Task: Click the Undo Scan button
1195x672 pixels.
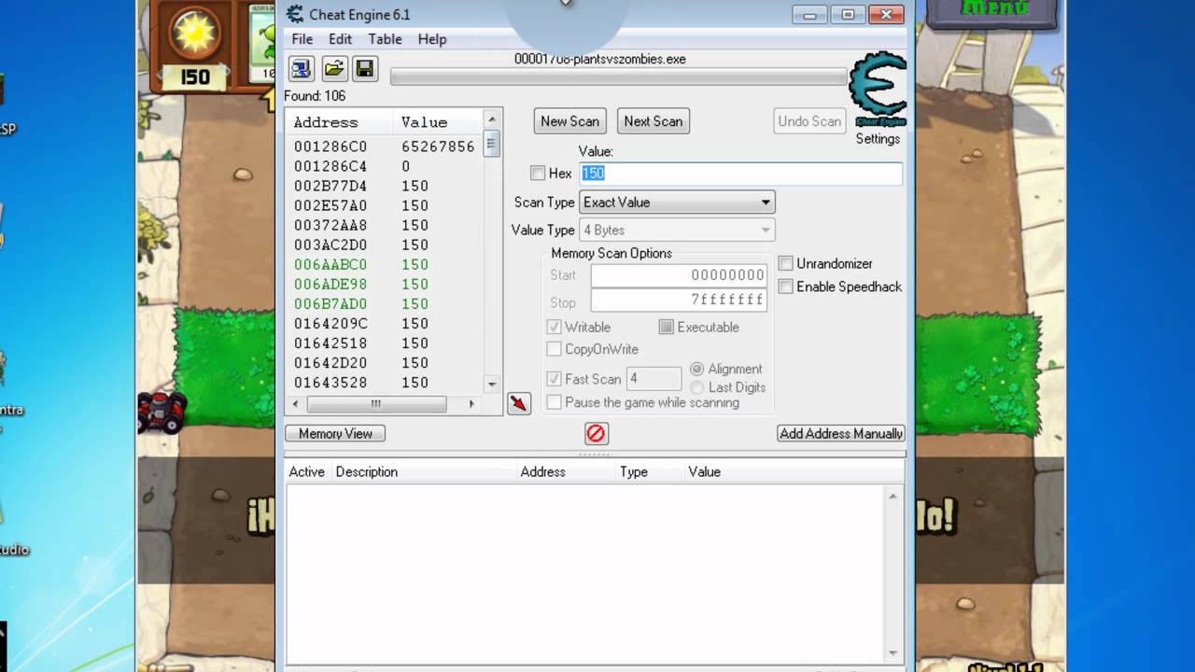Action: 809,121
